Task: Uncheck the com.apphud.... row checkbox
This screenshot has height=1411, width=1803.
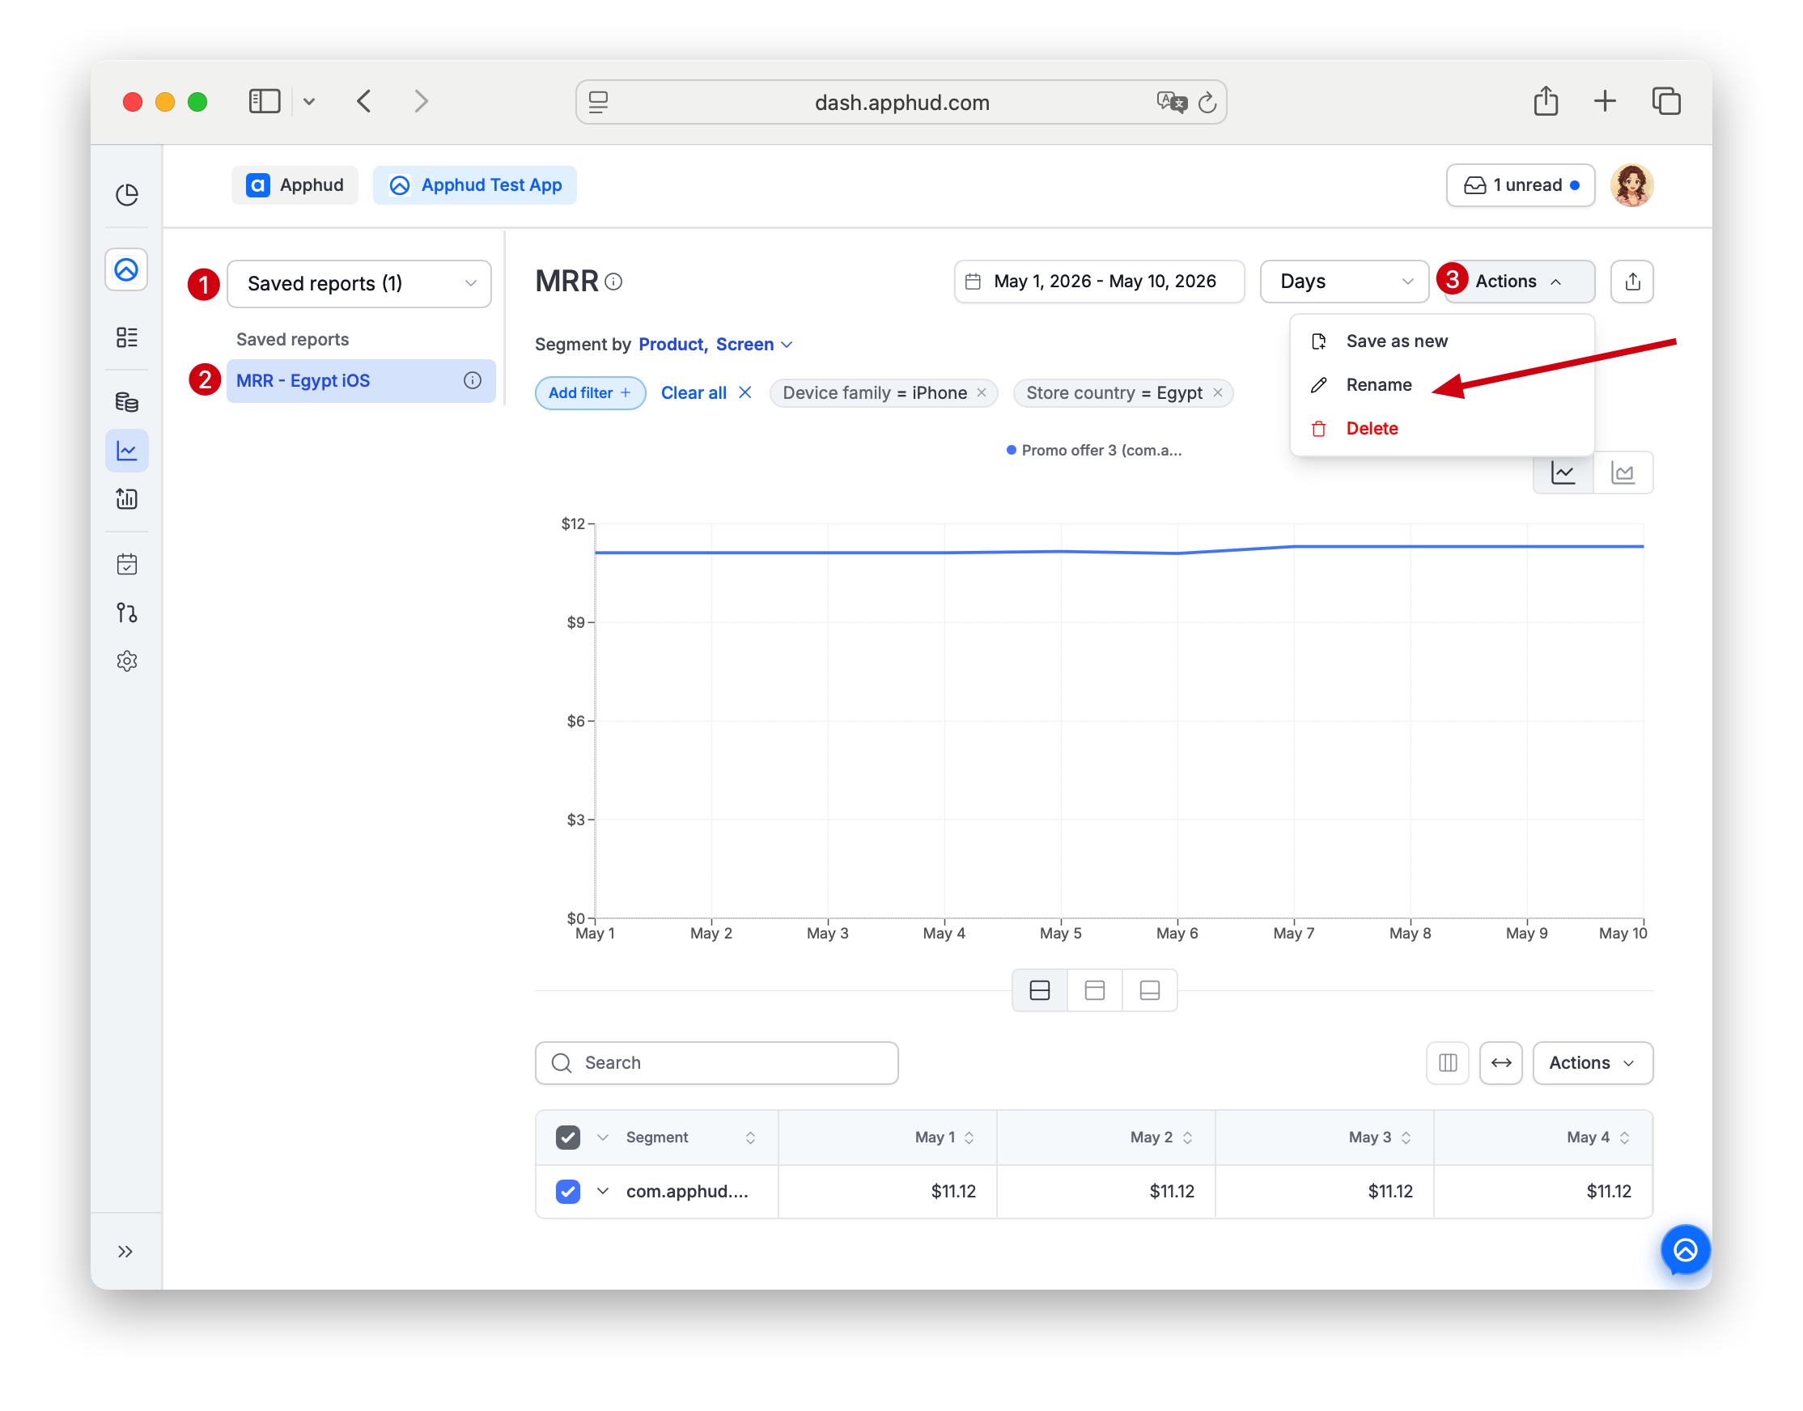Action: [567, 1191]
